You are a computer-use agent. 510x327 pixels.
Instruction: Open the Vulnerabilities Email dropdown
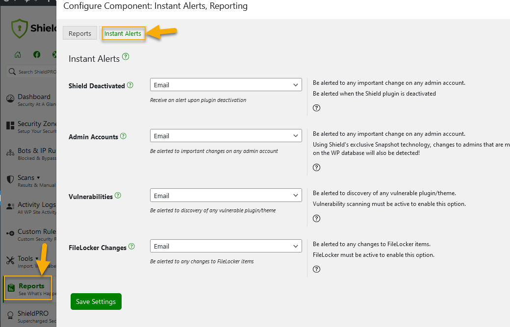pyautogui.click(x=226, y=196)
